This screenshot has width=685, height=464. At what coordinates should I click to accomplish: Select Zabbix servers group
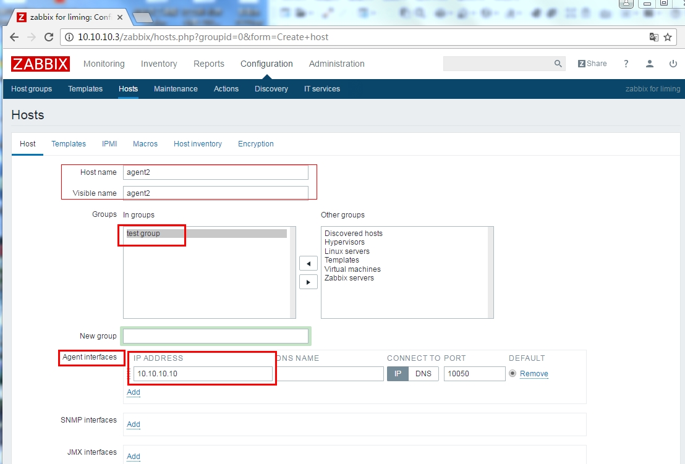(x=349, y=278)
